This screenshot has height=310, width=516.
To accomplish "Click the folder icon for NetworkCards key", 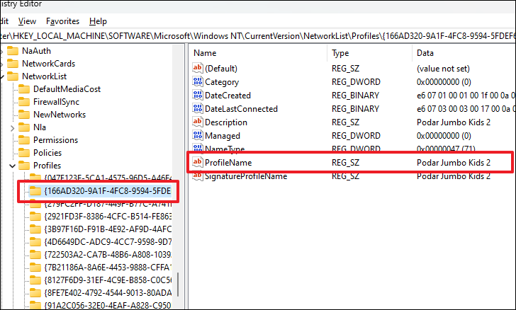I will (x=12, y=63).
